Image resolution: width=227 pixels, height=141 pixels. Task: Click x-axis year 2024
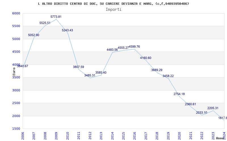pyautogui.click(x=224, y=136)
